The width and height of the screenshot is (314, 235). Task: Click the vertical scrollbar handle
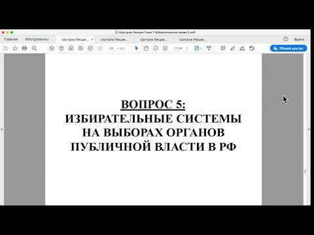[x=305, y=172]
